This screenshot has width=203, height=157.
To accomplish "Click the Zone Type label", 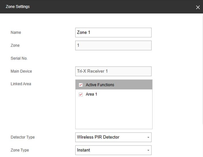I will tap(20, 150).
